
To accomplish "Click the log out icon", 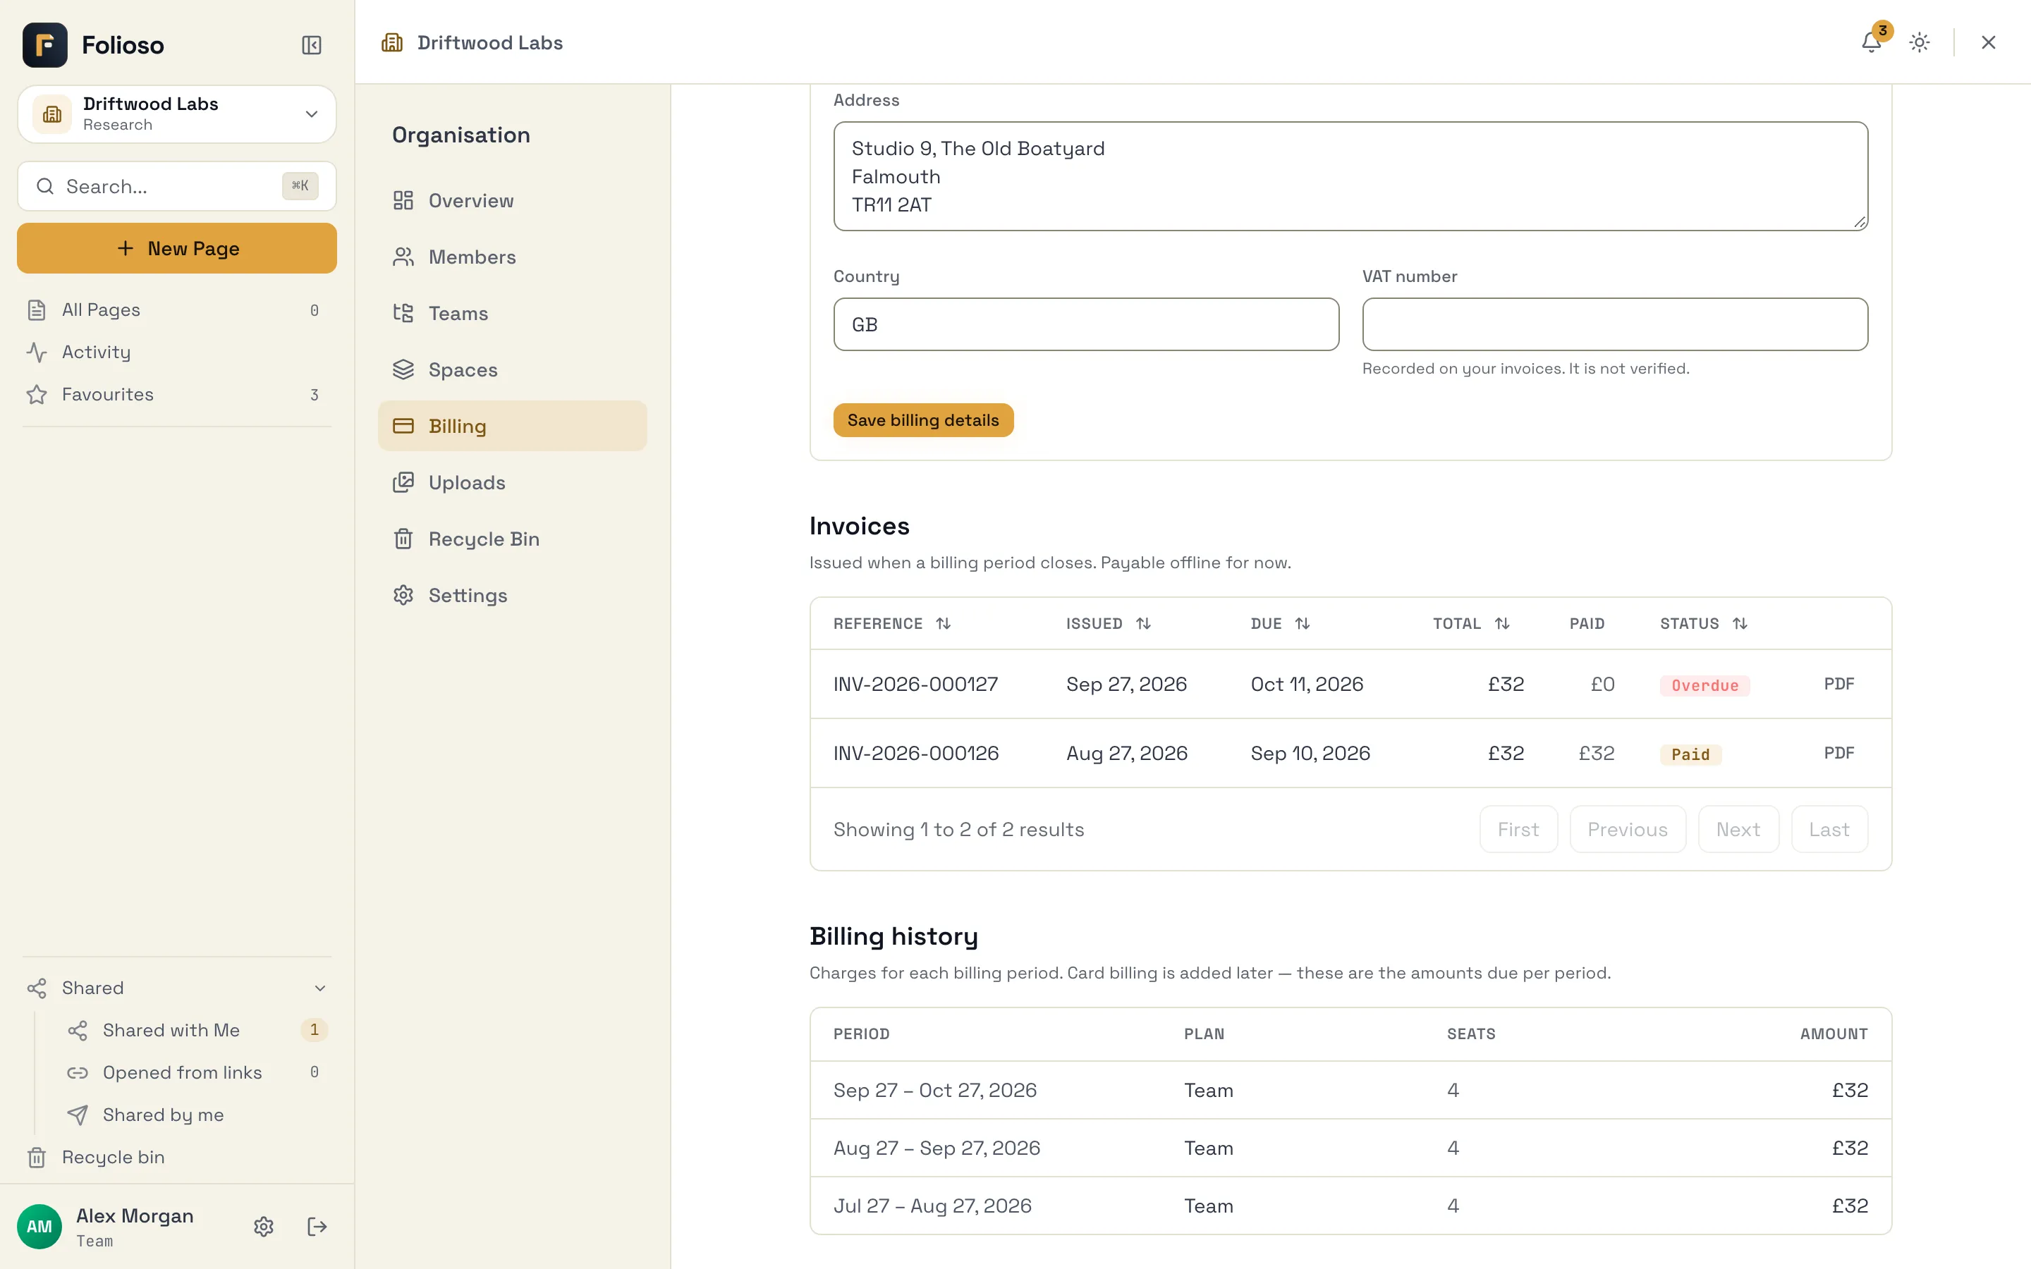I will (x=317, y=1226).
